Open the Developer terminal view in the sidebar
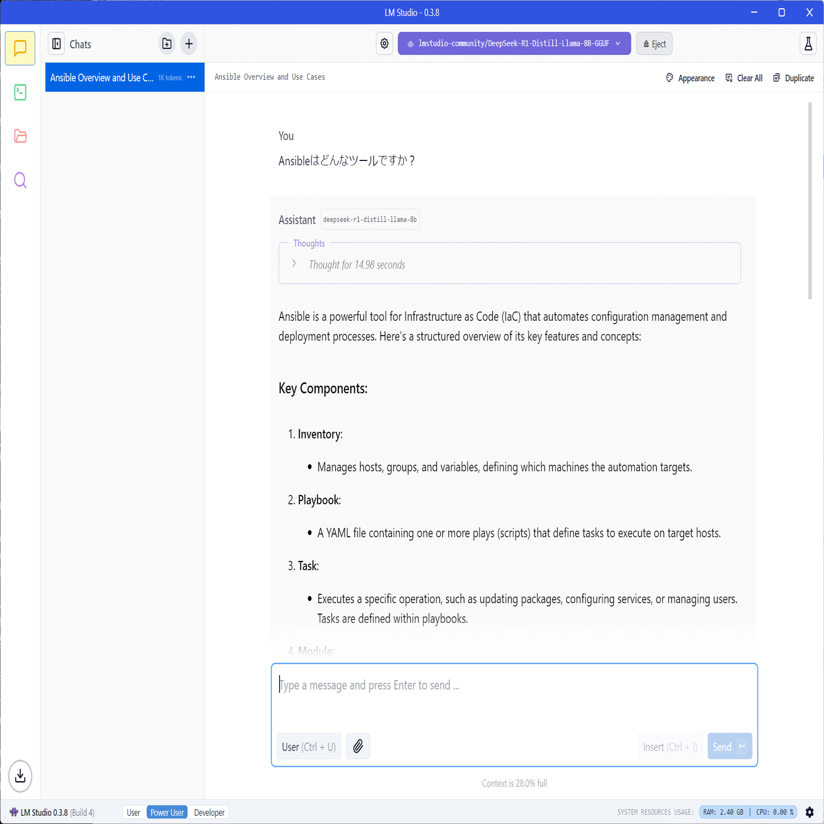 [20, 92]
